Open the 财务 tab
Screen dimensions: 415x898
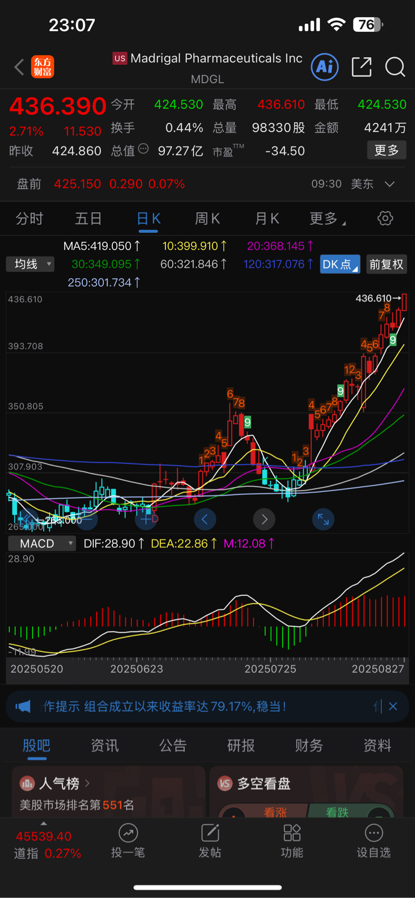(309, 746)
